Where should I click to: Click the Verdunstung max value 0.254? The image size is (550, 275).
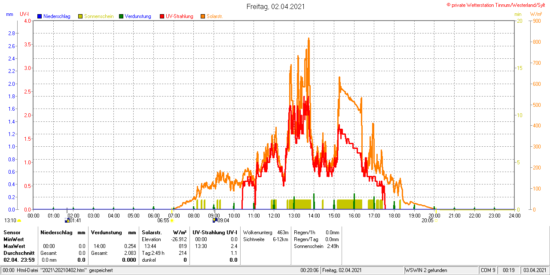pos(129,246)
